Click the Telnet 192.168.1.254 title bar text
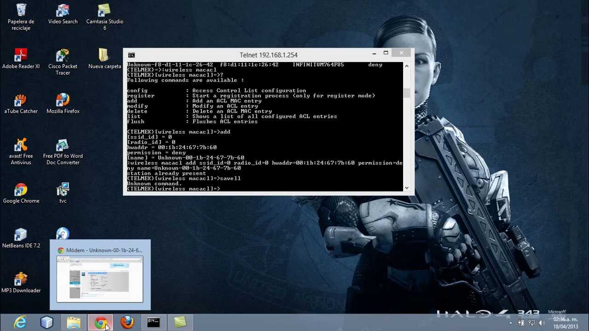Screen dimensions: 589x331 (x=268, y=55)
